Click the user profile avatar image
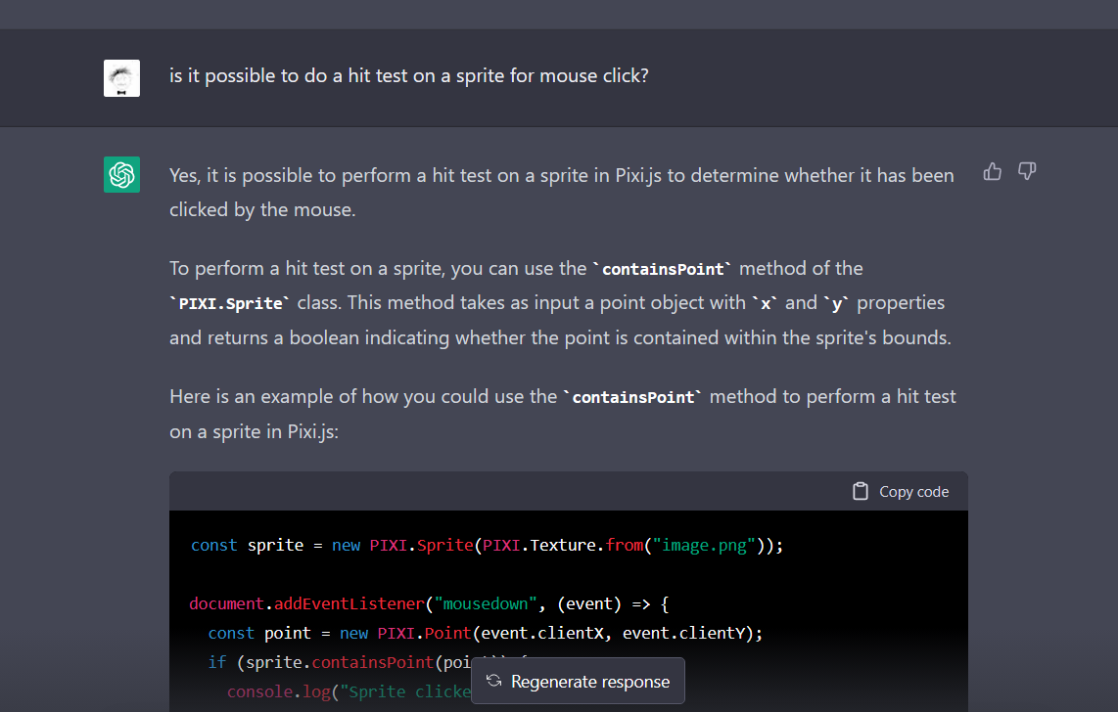The width and height of the screenshot is (1118, 712). click(121, 78)
